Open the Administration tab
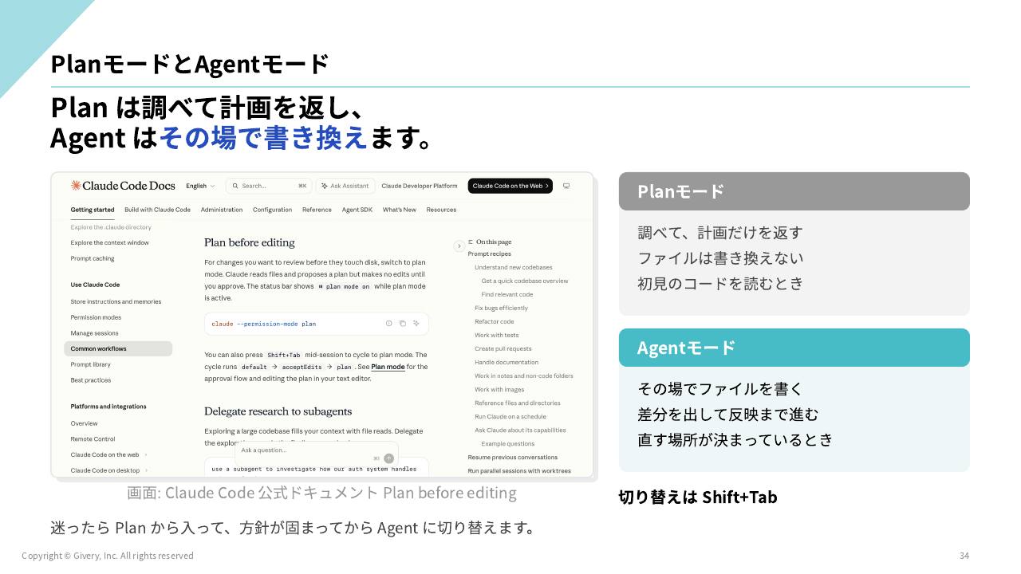1021x574 pixels. (x=222, y=210)
